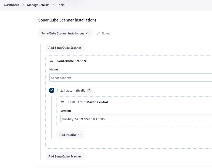Image resolution: width=212 pixels, height=168 pixels.
Task: Select the Tools breadcrumb item
Action: click(61, 5)
